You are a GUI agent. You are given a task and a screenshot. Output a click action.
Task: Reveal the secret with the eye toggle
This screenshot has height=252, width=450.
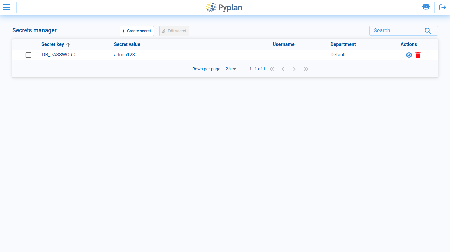(x=409, y=55)
